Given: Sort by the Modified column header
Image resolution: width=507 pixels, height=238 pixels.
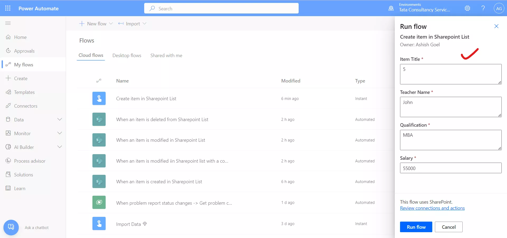Looking at the screenshot, I should [291, 81].
